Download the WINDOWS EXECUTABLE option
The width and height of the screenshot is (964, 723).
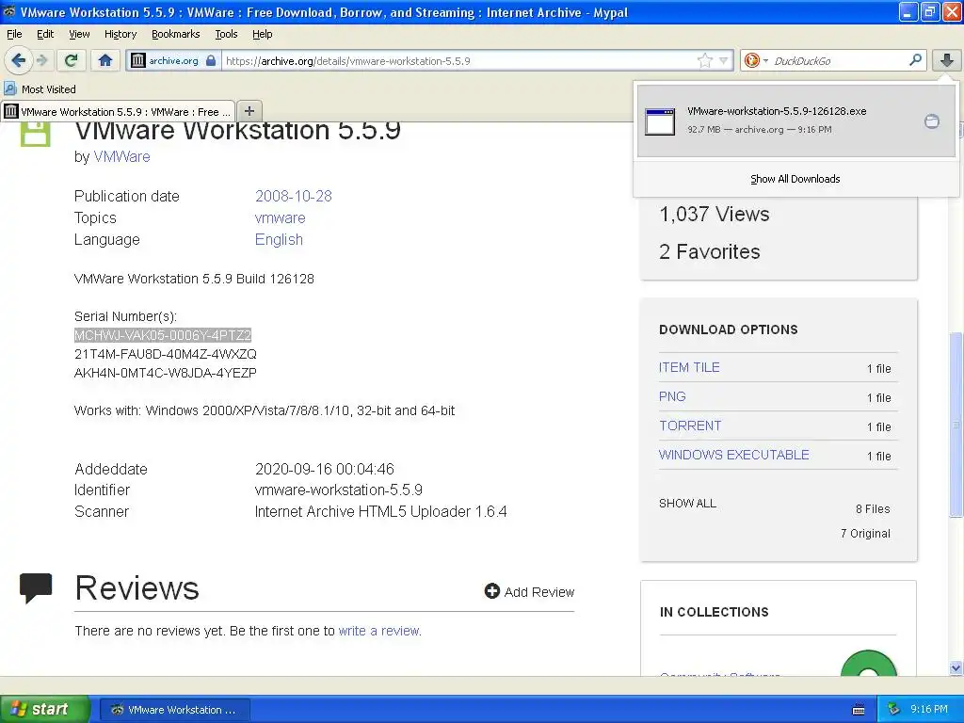click(x=733, y=455)
